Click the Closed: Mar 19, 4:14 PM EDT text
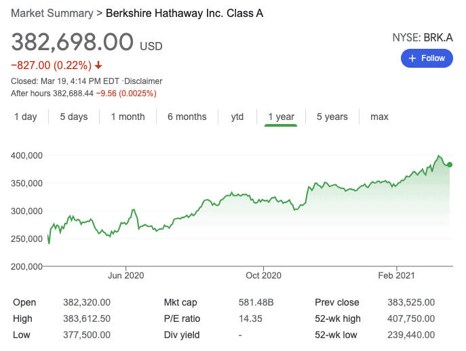466x351 pixels. point(65,81)
